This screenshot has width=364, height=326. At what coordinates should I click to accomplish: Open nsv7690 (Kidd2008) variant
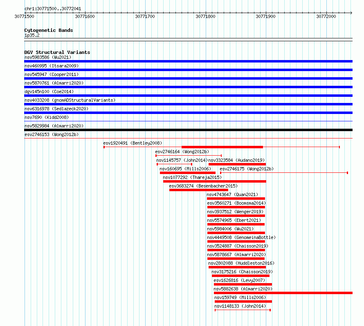tap(47, 117)
